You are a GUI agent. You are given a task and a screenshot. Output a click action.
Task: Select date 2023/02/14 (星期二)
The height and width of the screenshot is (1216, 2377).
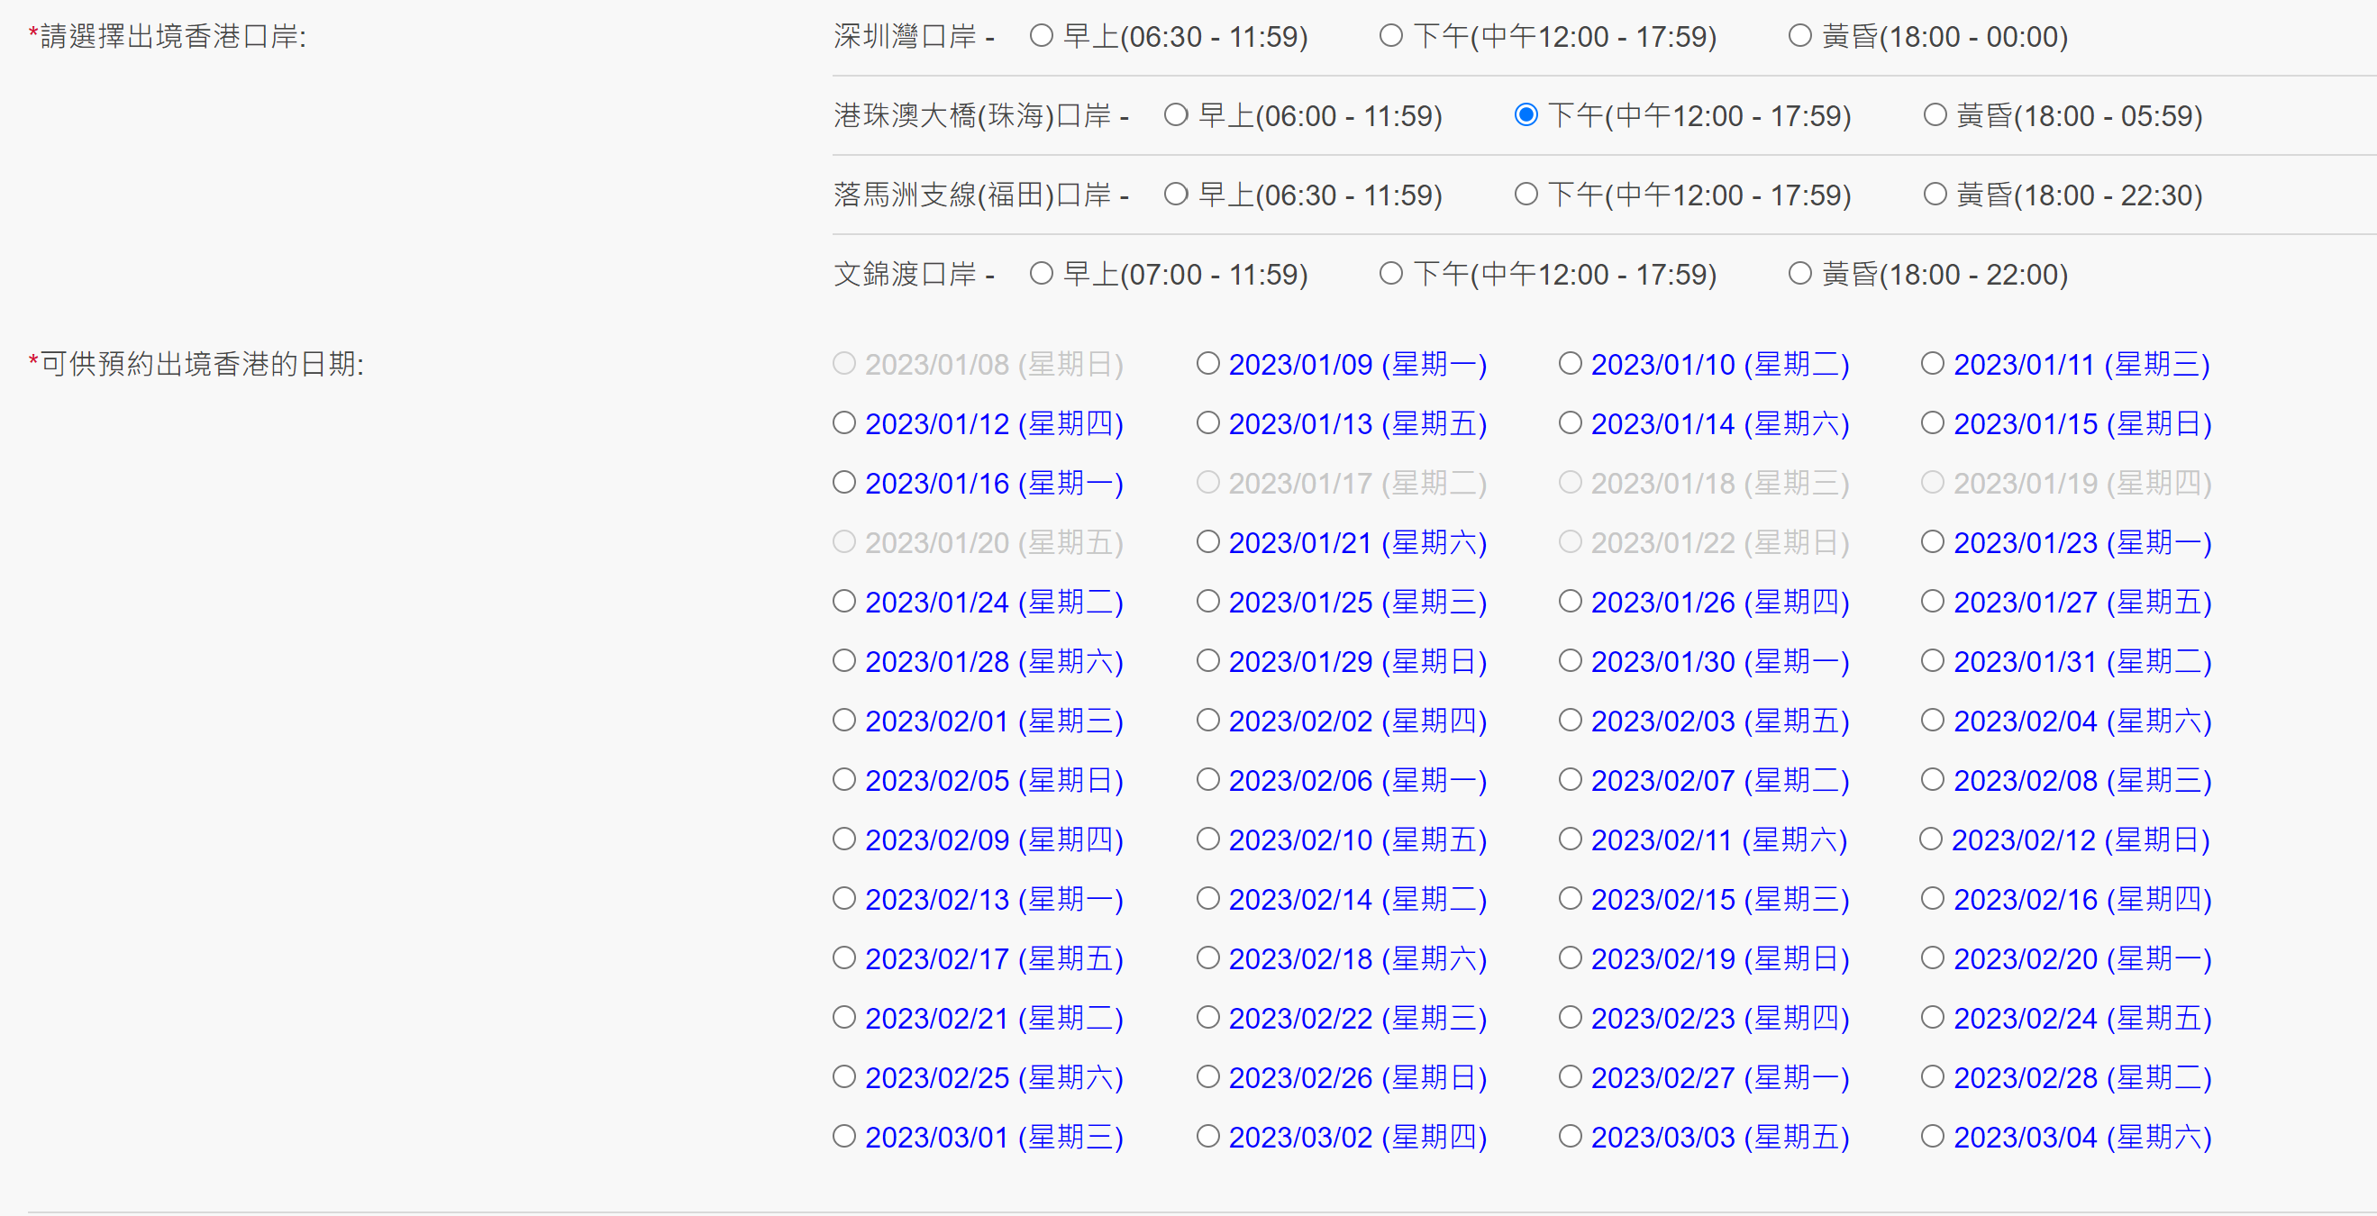coord(1208,899)
